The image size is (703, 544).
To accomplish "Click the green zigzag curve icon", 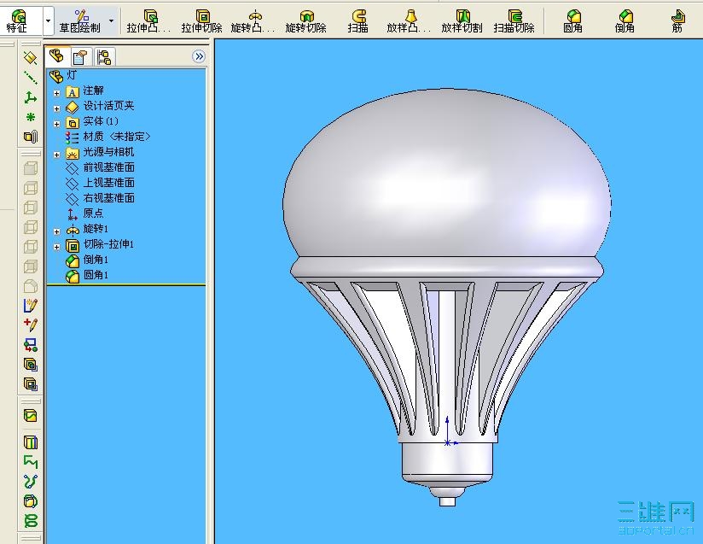I will coord(30,462).
